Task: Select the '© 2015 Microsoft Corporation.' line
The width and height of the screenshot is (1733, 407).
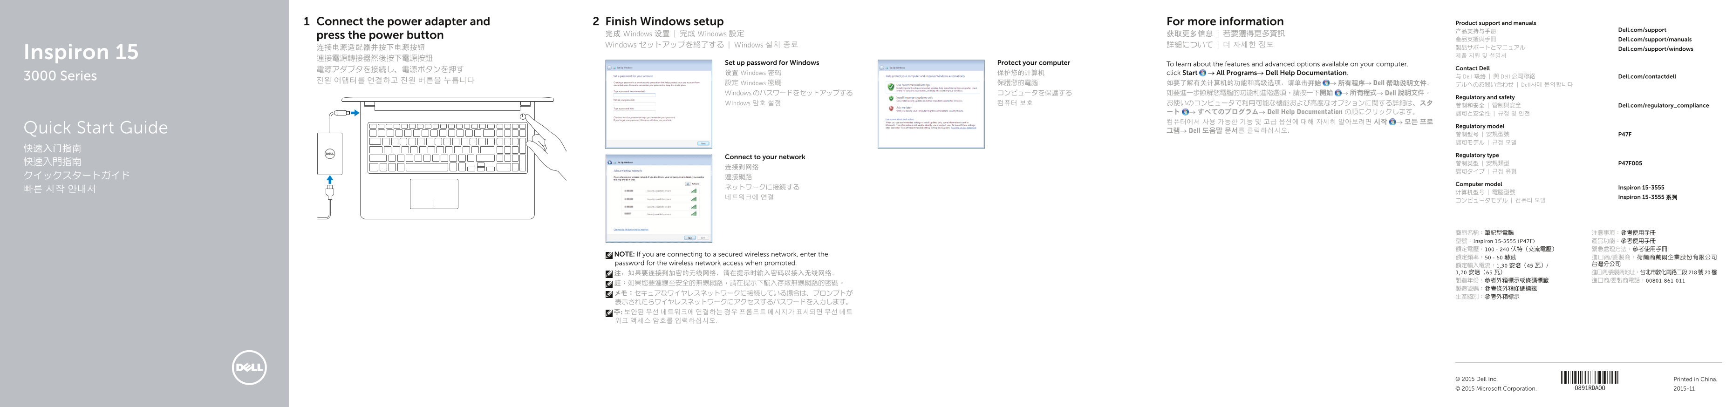Action: (x=1495, y=389)
